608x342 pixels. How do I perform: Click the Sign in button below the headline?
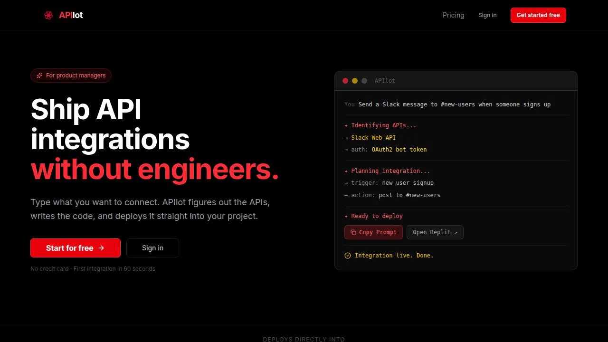[152, 248]
